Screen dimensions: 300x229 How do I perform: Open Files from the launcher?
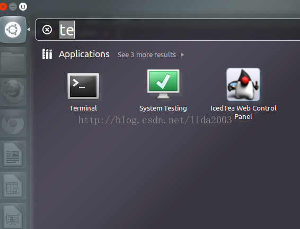(13, 61)
